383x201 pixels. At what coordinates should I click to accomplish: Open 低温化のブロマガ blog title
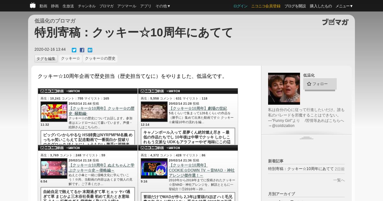click(55, 21)
